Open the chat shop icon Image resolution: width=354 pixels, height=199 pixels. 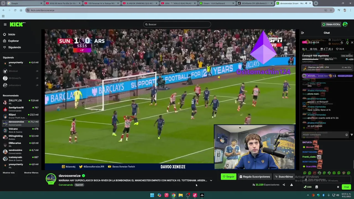tap(317, 187)
